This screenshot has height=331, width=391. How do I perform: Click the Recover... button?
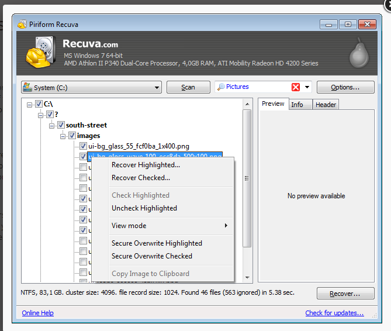click(x=345, y=294)
